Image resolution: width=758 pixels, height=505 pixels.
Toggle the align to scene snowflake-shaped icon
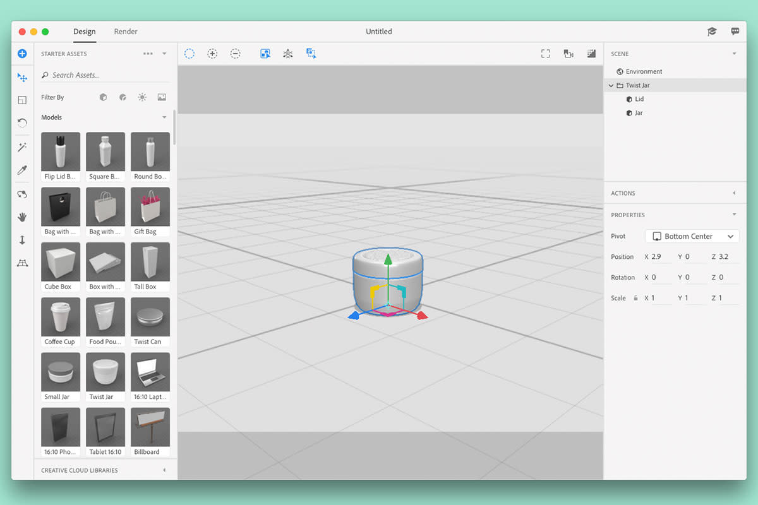[288, 54]
